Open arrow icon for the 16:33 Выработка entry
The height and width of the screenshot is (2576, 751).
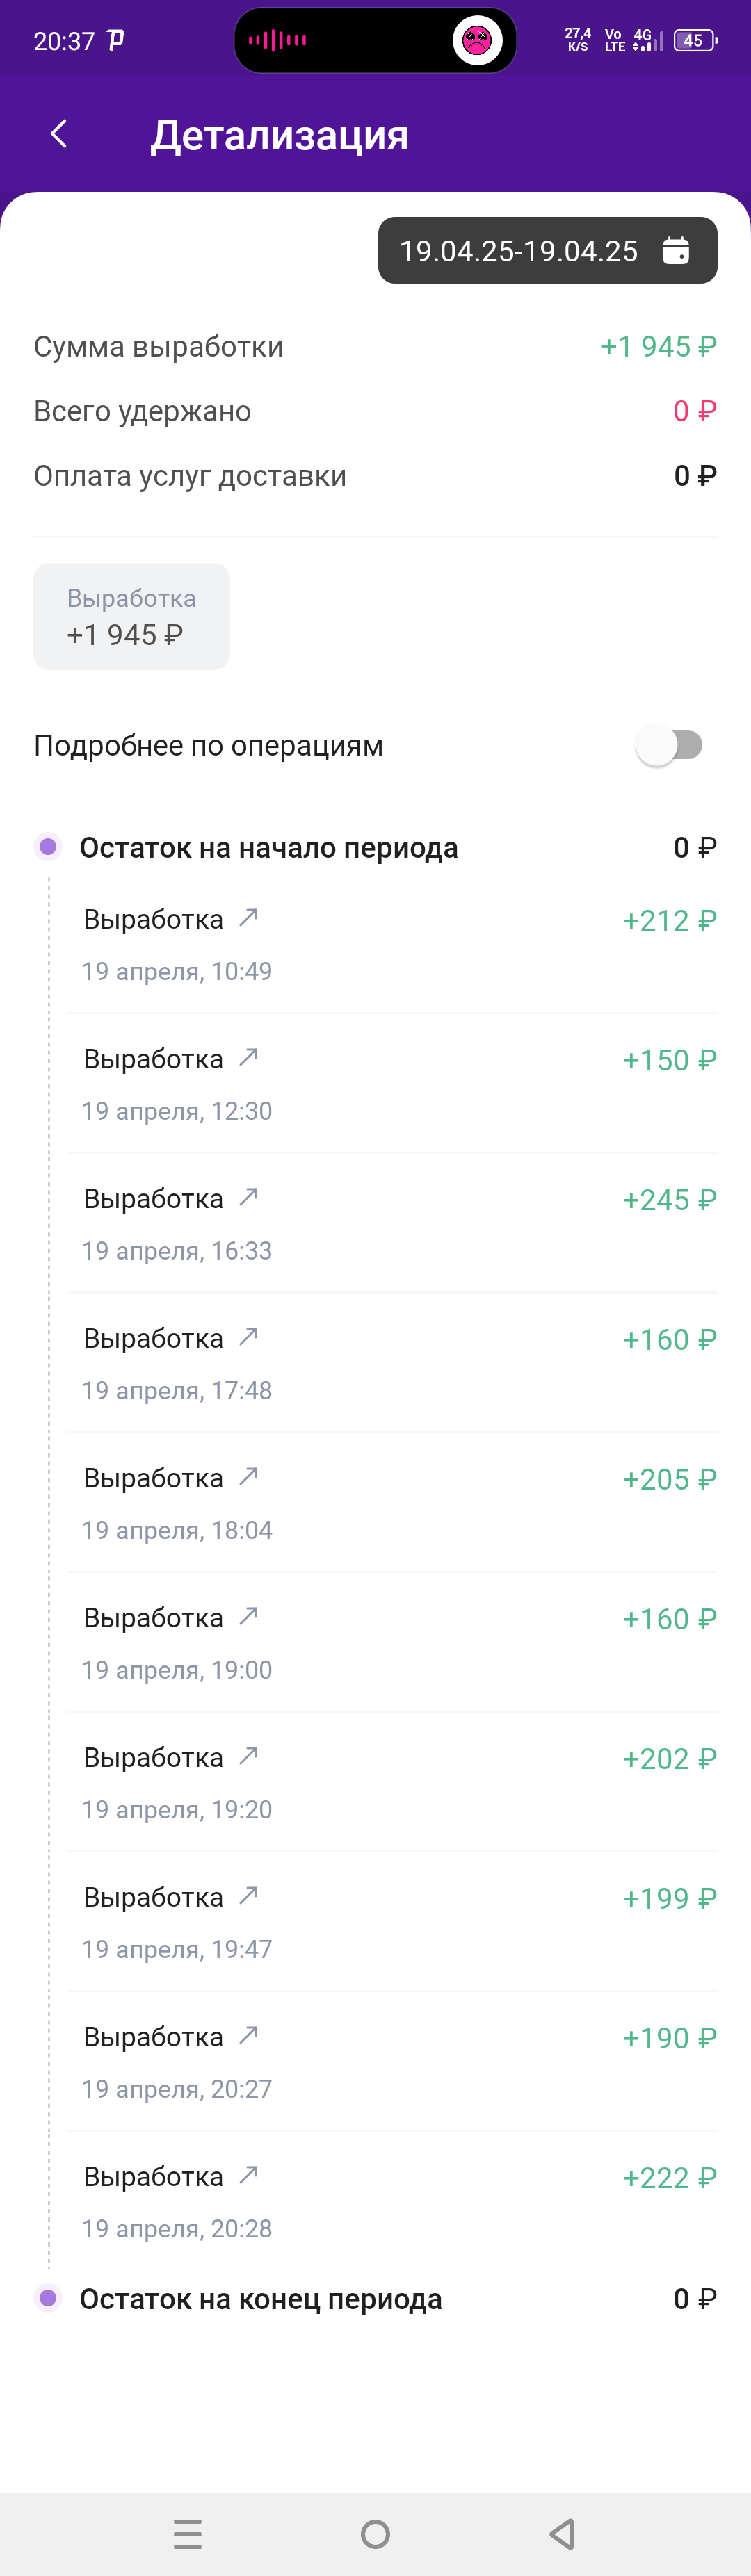[x=249, y=1197]
